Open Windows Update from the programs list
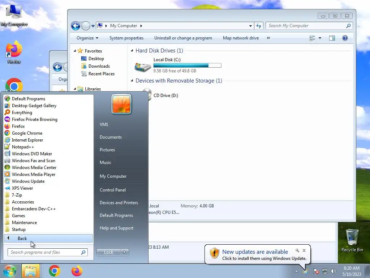The height and width of the screenshot is (278, 370). 25,181
